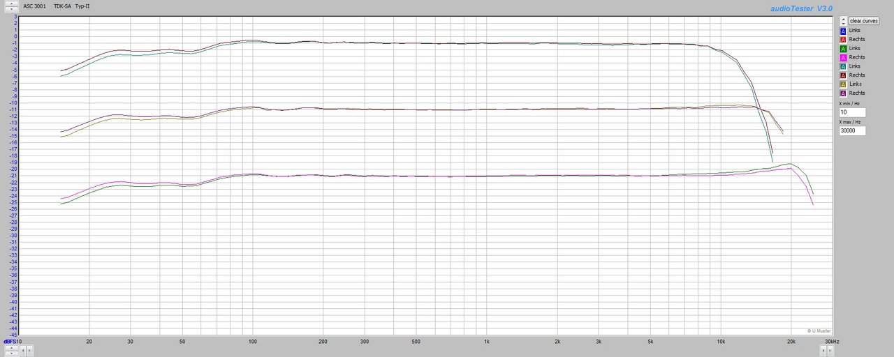Click the X max / Hz caption

(x=850, y=121)
